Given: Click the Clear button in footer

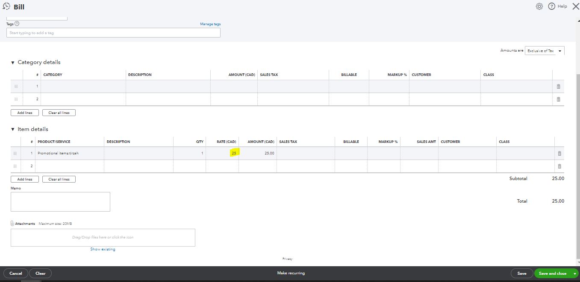Looking at the screenshot, I should tap(41, 273).
